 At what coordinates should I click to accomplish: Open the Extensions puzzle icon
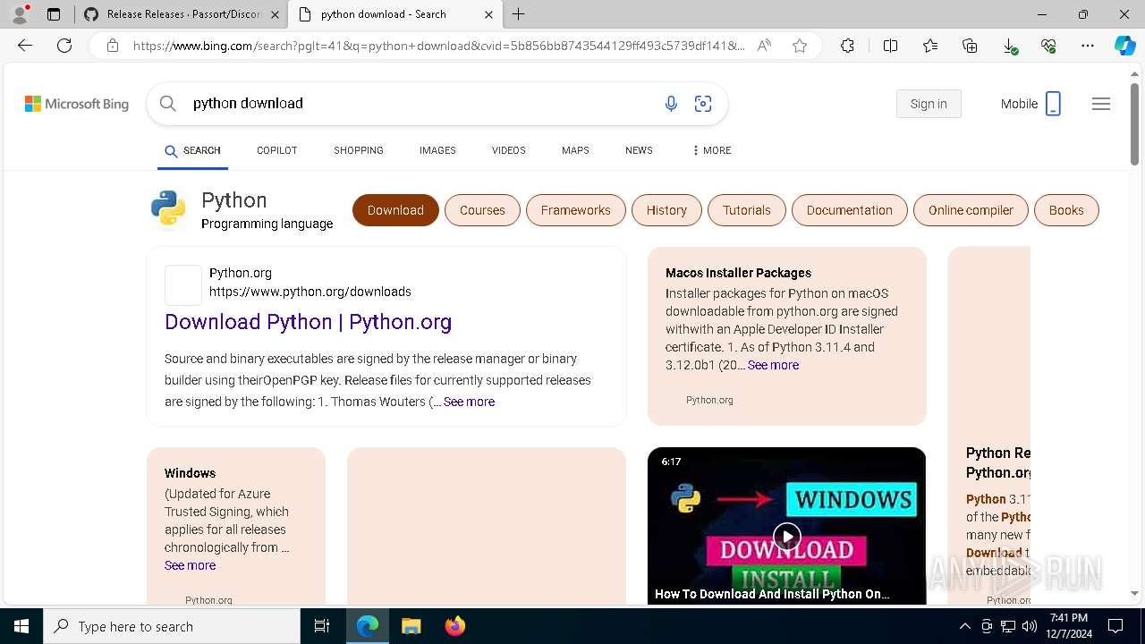pyautogui.click(x=847, y=46)
